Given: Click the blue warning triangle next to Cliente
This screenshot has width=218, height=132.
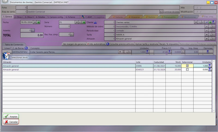Looking at the screenshot, I should tap(95, 22).
